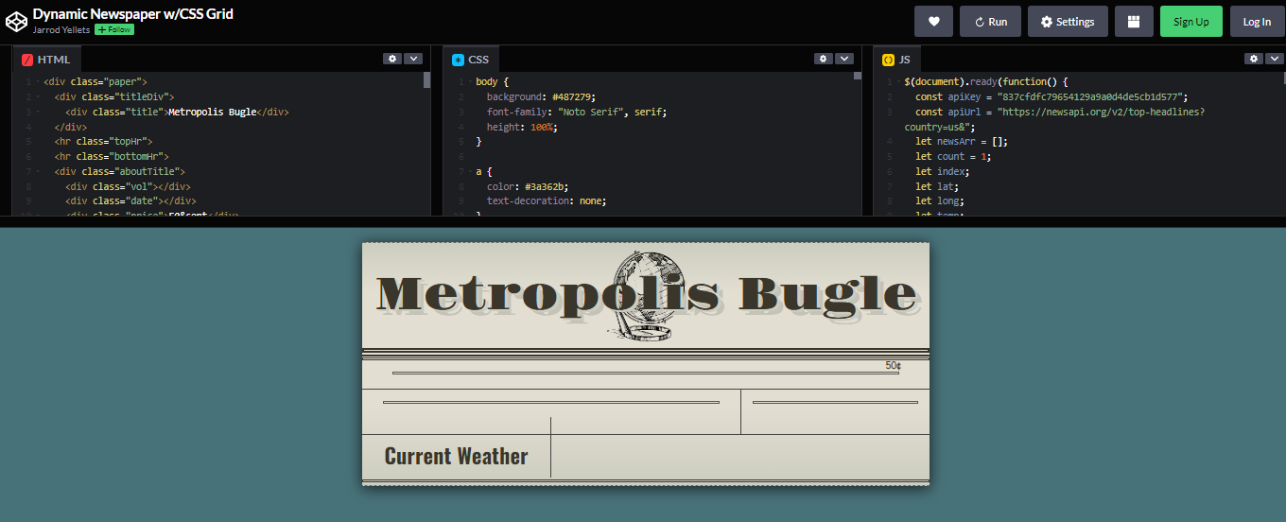Screen dimensions: 1286x522
Task: Click the let long; JS line
Action: 940,200
